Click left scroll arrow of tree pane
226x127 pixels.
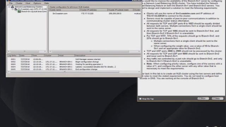pos(8,51)
